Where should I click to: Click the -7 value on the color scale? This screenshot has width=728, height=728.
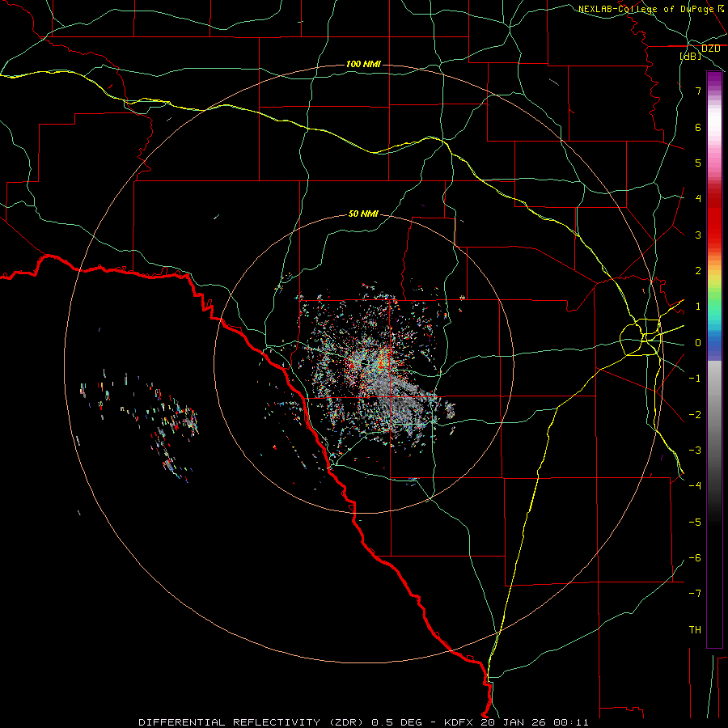695,594
